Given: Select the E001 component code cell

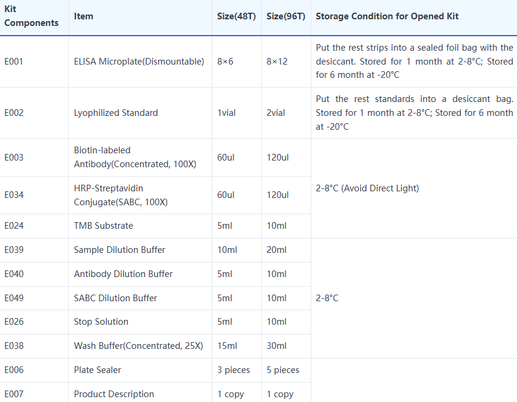Looking at the screenshot, I should click(x=14, y=62).
